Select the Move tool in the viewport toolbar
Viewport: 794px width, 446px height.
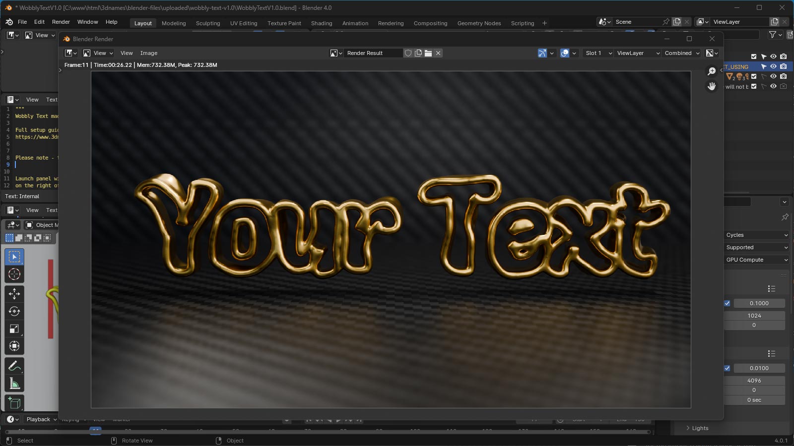click(14, 294)
